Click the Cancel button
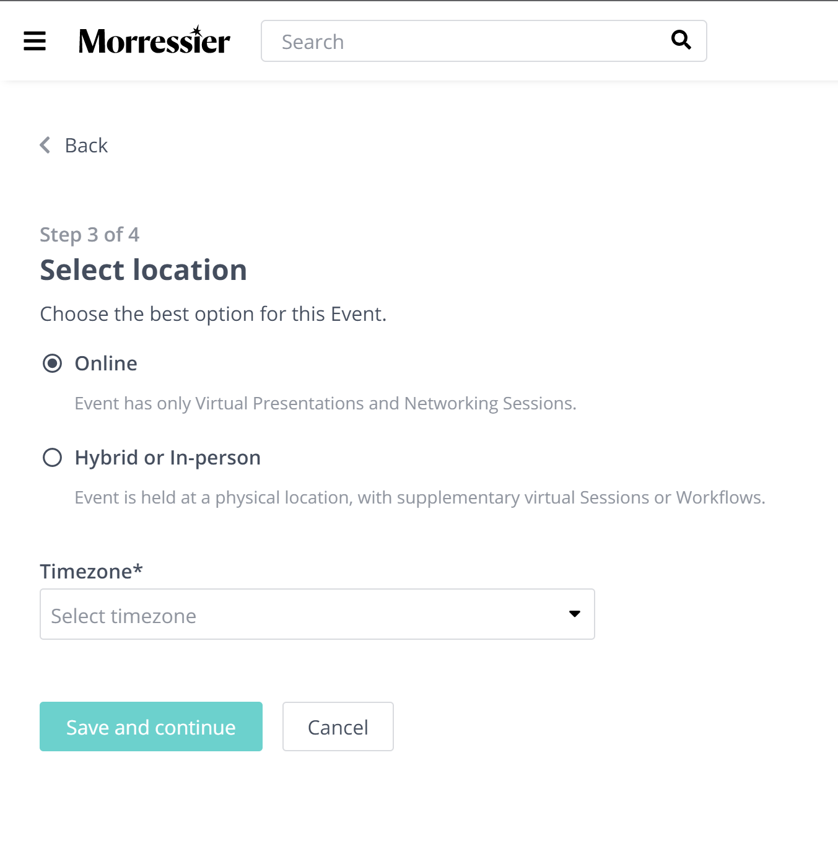Viewport: 838px width, 864px height. click(338, 727)
